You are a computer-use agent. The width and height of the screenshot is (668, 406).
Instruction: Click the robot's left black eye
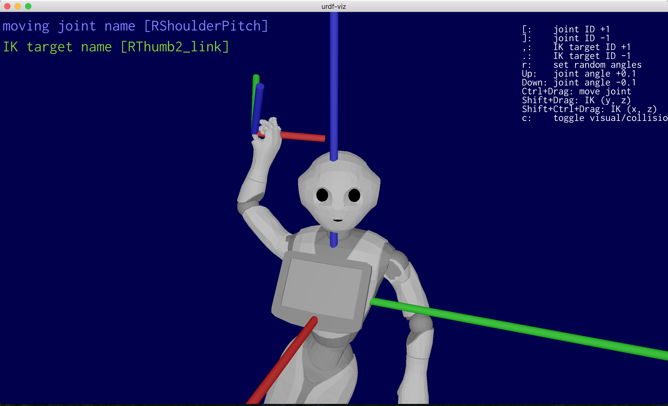point(322,195)
